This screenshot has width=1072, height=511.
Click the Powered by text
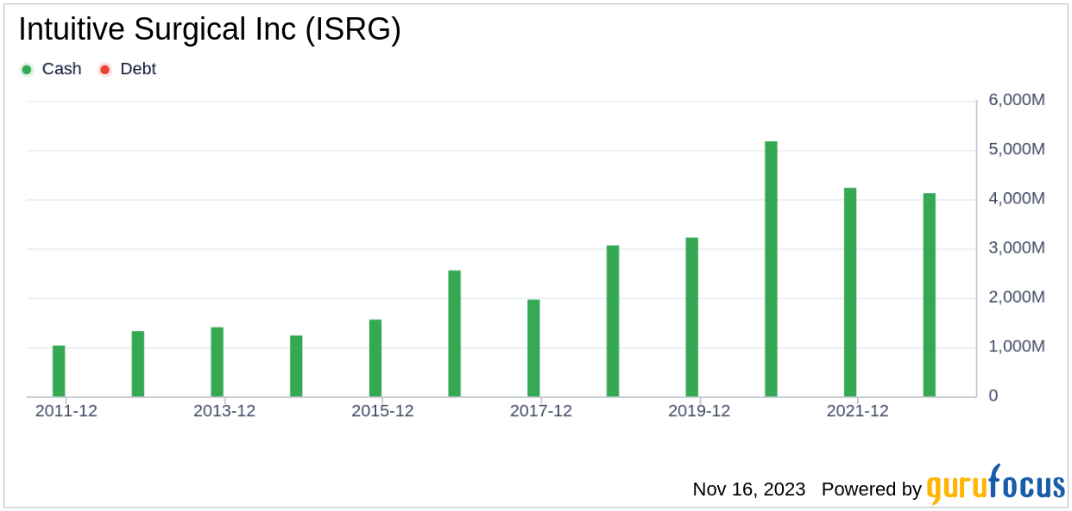(x=872, y=489)
